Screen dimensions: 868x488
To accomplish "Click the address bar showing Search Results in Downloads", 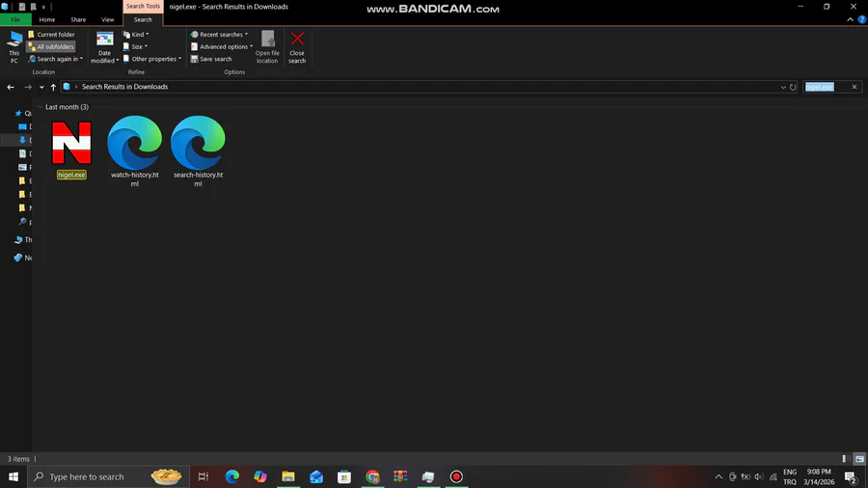I will (x=420, y=87).
